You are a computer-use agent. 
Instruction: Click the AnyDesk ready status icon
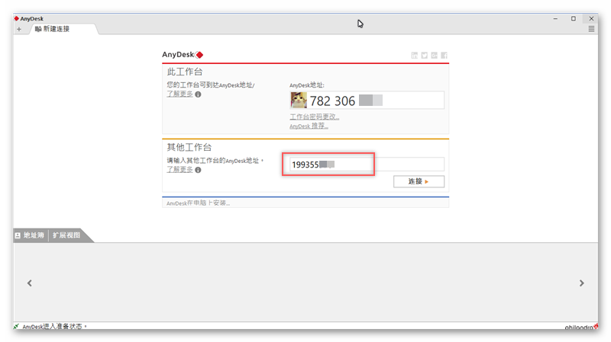pyautogui.click(x=16, y=326)
